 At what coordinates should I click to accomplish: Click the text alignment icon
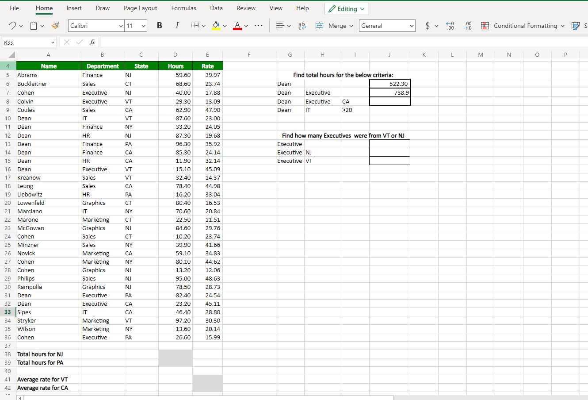click(x=279, y=26)
